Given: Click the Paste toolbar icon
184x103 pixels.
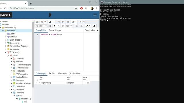Looking at the screenshot, I should tap(63, 22).
